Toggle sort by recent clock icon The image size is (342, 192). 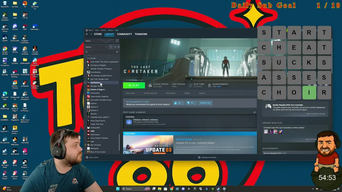pyautogui.click(x=115, y=47)
